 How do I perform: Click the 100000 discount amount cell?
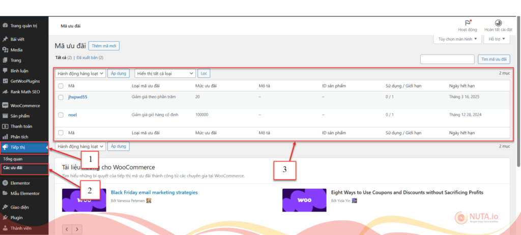point(201,114)
